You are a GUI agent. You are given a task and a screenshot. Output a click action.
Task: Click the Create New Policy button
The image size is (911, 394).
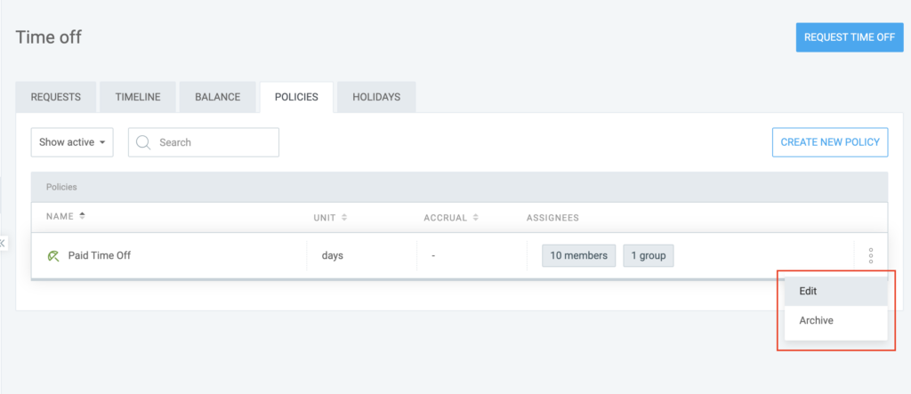tap(829, 142)
